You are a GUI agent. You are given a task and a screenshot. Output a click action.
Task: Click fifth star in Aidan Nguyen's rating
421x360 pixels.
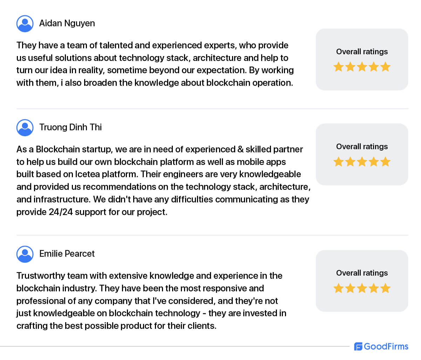click(385, 67)
